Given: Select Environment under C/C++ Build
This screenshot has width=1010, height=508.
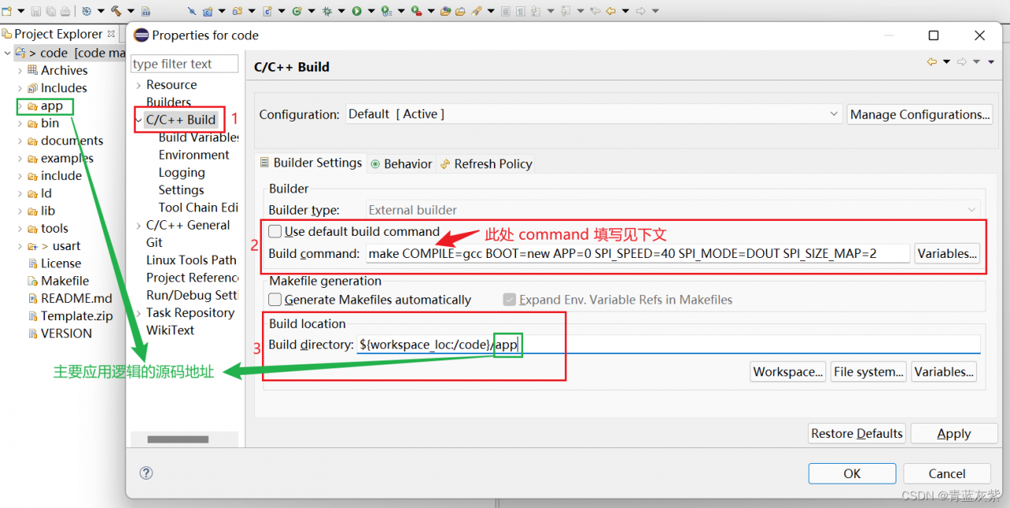Looking at the screenshot, I should 194,155.
